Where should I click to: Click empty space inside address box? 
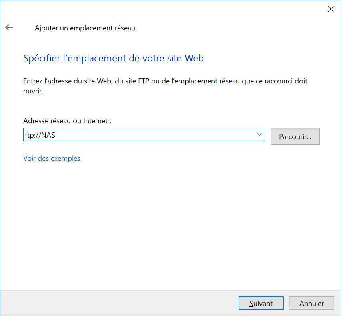click(x=160, y=135)
